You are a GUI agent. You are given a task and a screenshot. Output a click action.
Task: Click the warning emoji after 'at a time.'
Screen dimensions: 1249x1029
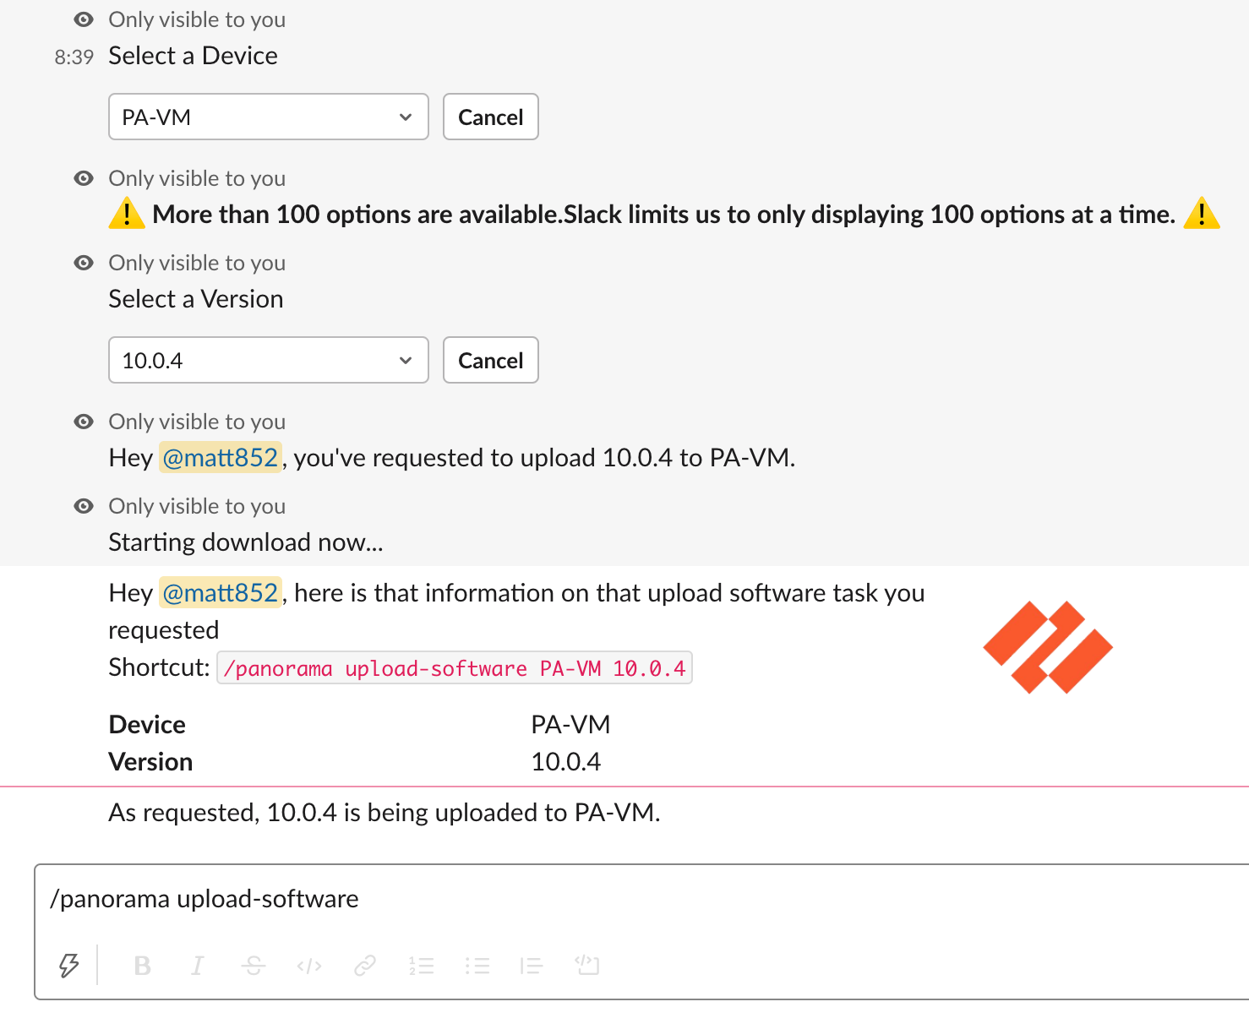tap(1201, 213)
